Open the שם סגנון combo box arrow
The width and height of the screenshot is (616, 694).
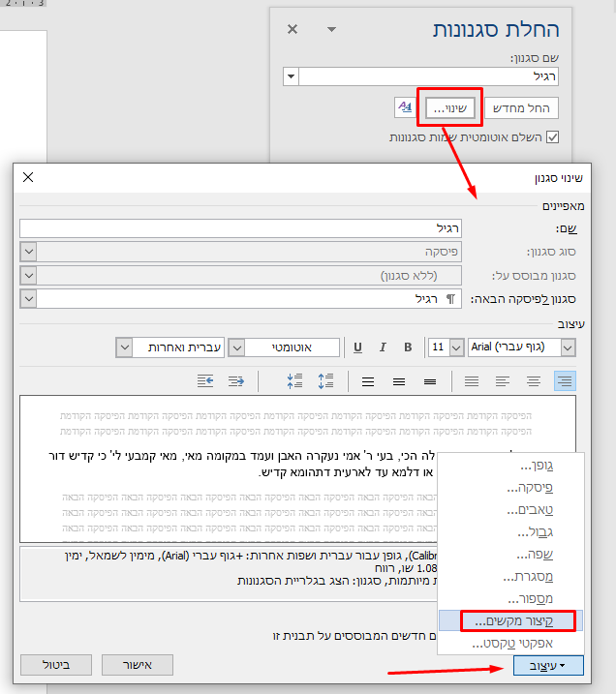[291, 76]
